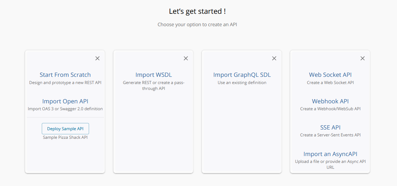The image size is (397, 186).
Task: Dismiss the Start From Scratch card
Action: pos(97,58)
